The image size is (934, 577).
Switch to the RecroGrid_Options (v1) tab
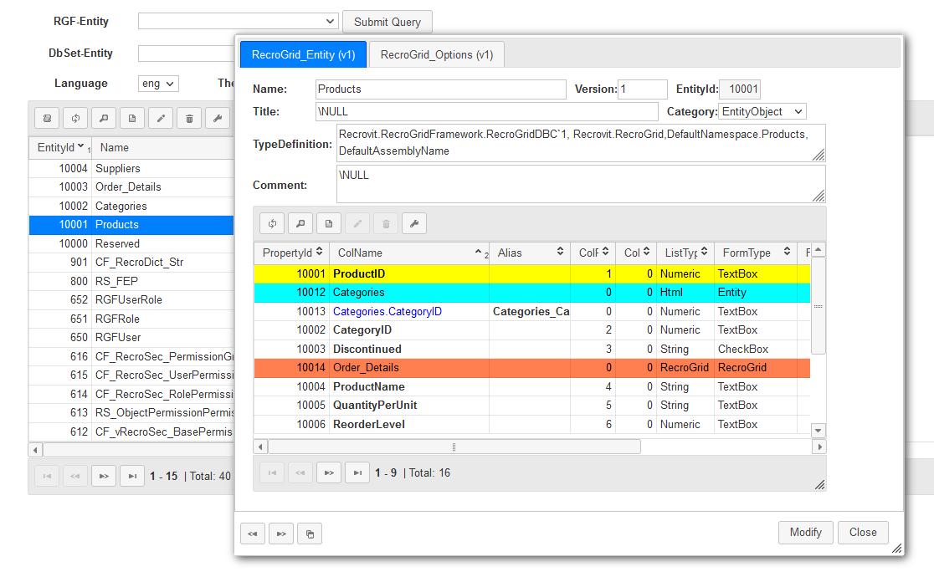tap(436, 55)
